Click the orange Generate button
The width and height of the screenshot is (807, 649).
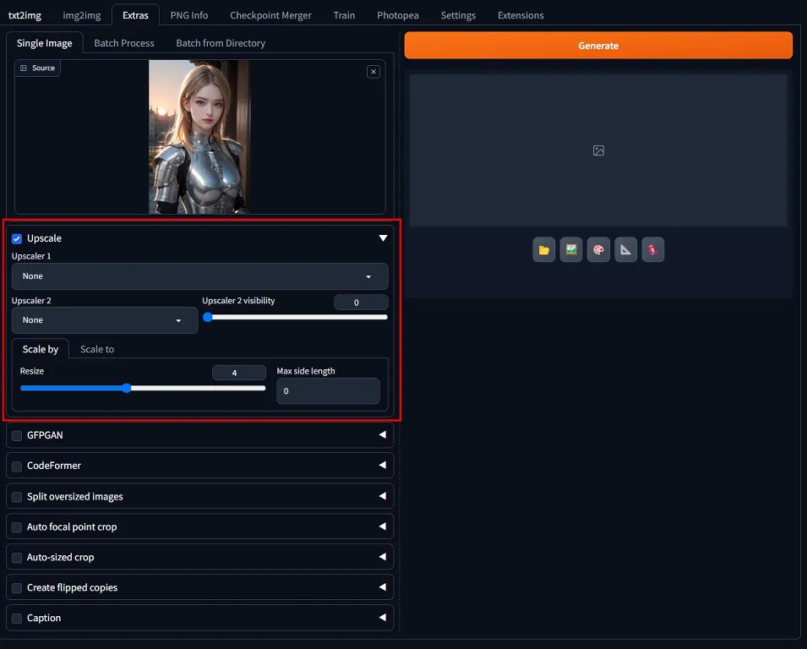[598, 46]
